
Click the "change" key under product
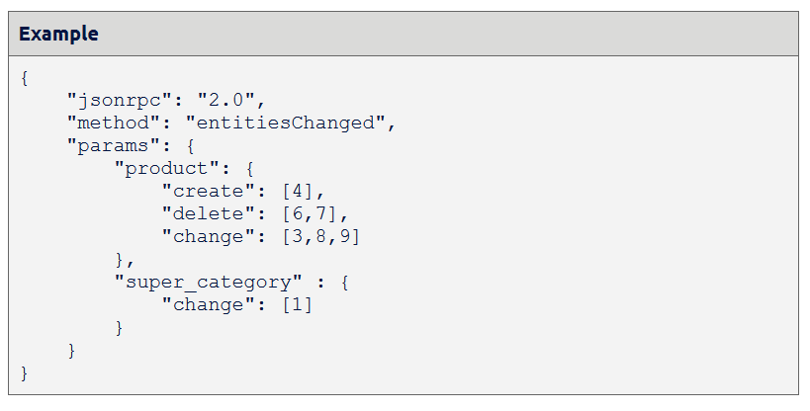[209, 236]
